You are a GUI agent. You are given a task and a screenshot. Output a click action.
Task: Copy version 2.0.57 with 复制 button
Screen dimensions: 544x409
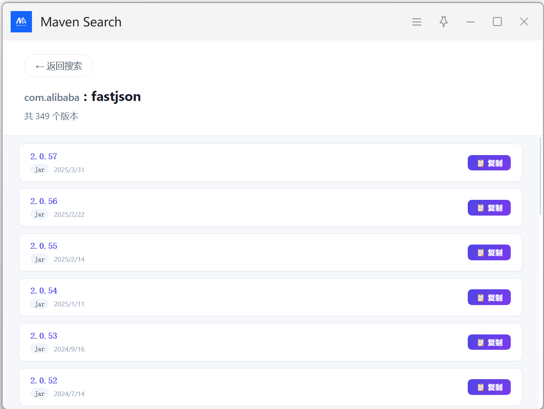[489, 163]
